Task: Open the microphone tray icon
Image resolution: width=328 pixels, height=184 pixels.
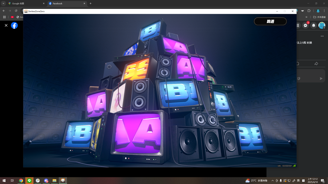Action: (x=281, y=181)
